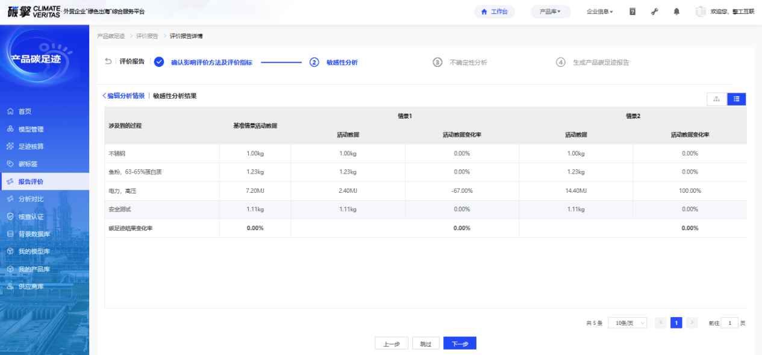762x355 pixels.
Task: Open notifications bell icon
Action: click(x=676, y=11)
